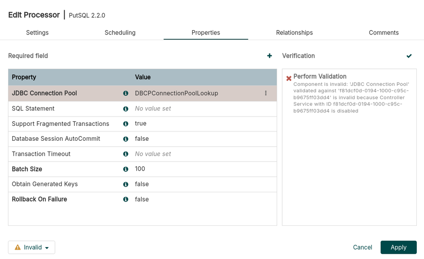Click the info icon beside Batch Size
This screenshot has height=259, width=424.
pos(126,169)
